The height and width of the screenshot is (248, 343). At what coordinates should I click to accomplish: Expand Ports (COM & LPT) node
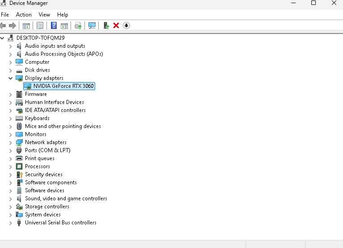tap(10, 151)
